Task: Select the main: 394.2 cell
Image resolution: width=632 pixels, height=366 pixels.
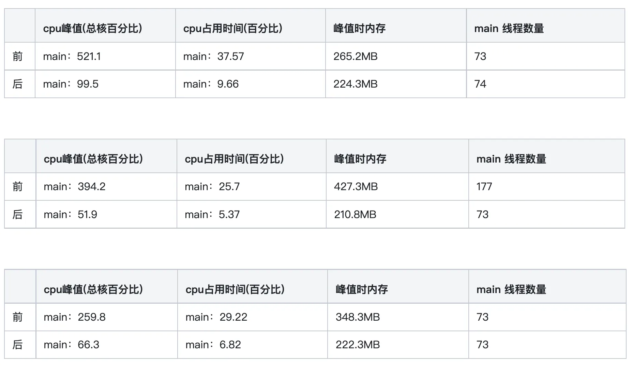Action: (x=74, y=186)
